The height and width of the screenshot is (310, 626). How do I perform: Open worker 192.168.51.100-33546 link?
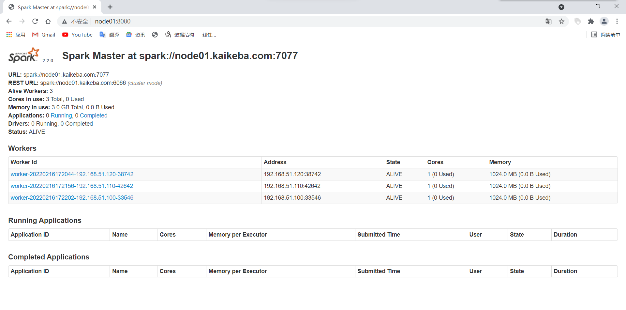(x=72, y=198)
